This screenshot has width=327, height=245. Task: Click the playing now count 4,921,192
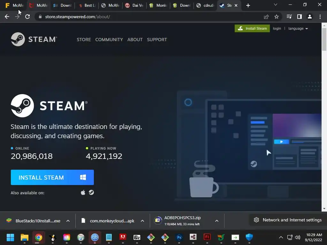pyautogui.click(x=104, y=156)
